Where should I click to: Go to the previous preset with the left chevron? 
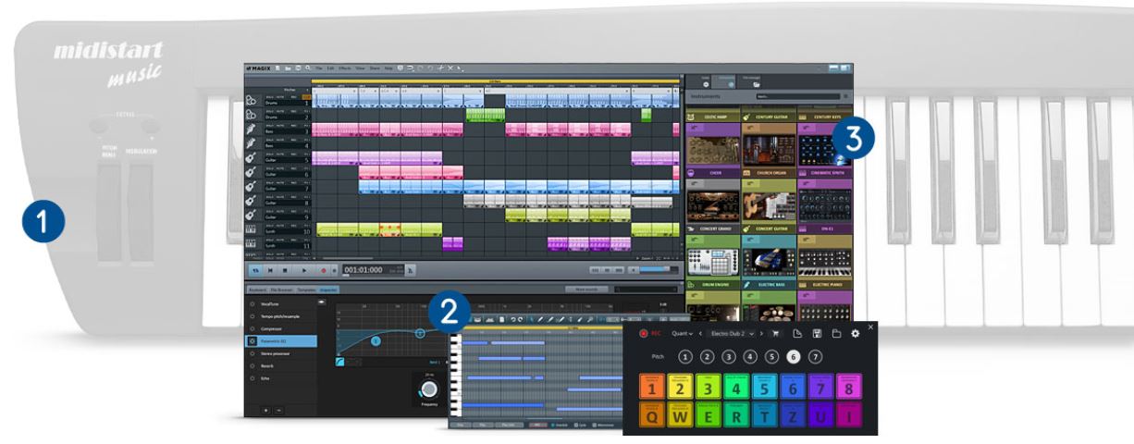tap(700, 333)
